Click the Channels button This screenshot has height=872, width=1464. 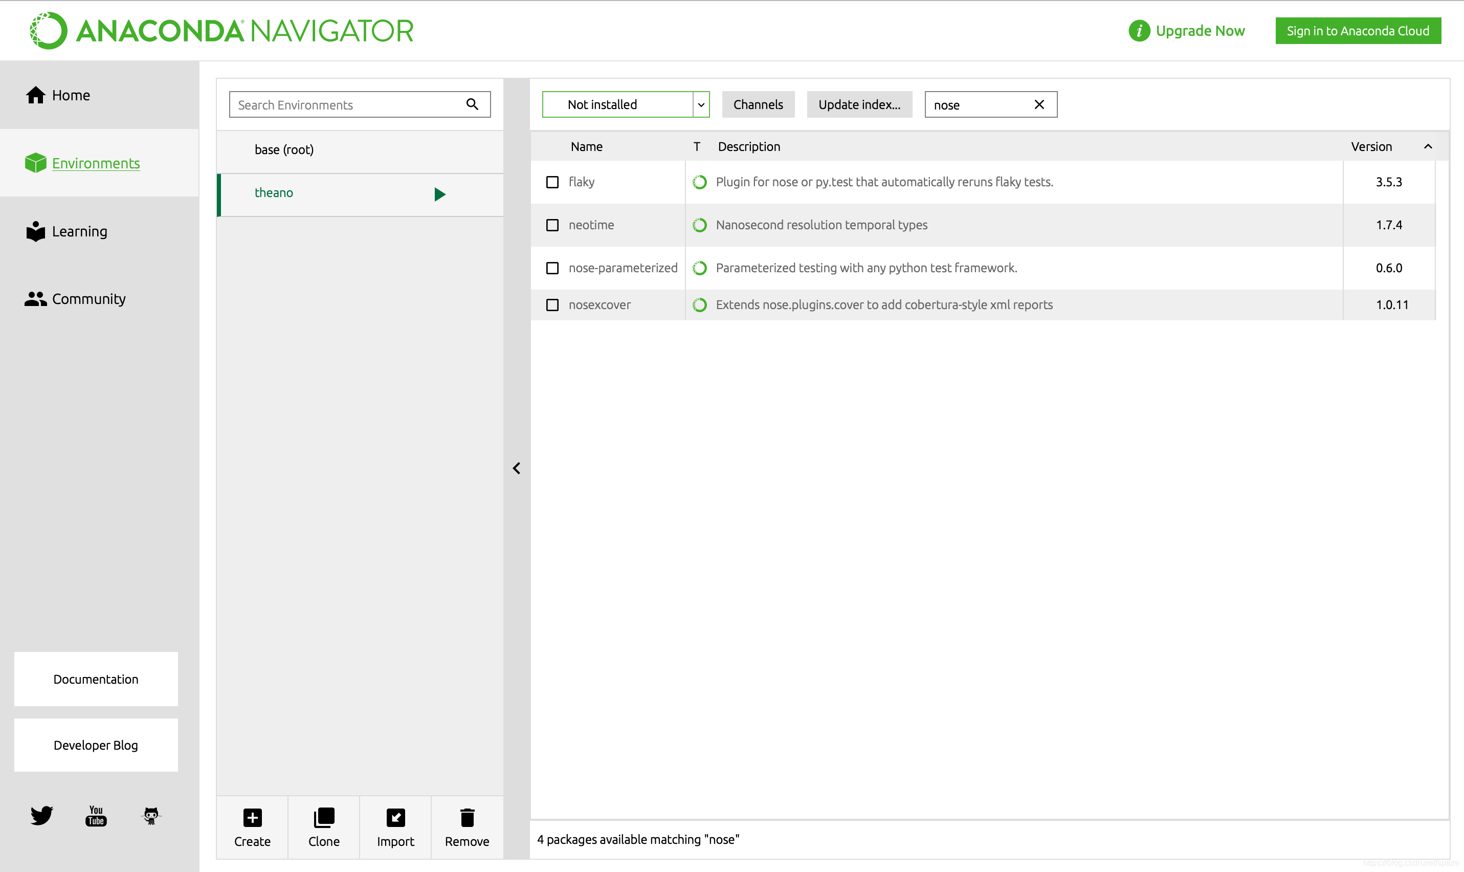pos(758,104)
